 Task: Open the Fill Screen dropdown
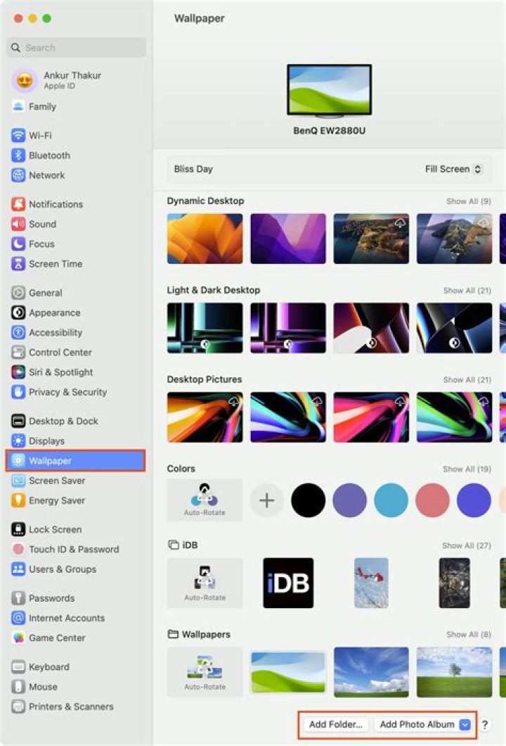click(453, 169)
